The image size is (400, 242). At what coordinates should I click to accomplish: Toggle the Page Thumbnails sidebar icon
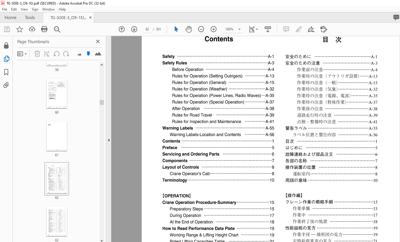click(x=6, y=59)
